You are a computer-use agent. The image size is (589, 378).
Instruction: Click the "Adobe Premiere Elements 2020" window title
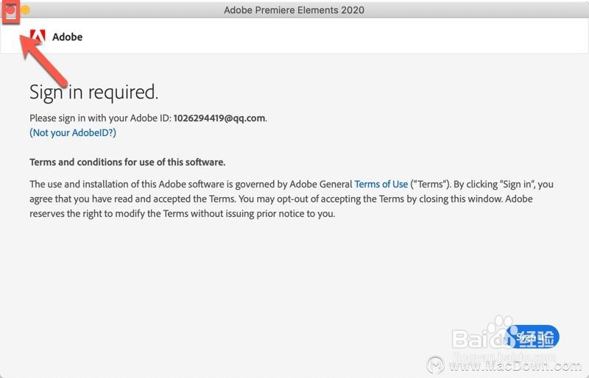point(294,10)
